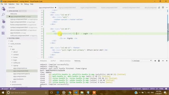Add a new terminal with plus icon
Image resolution: width=169 pixels, height=95 pixels.
click(x=155, y=61)
